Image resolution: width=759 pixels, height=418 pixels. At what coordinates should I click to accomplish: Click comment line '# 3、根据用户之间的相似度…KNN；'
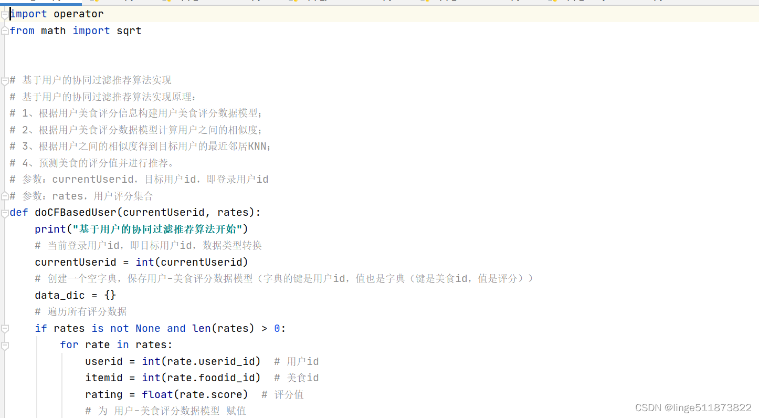(x=141, y=147)
